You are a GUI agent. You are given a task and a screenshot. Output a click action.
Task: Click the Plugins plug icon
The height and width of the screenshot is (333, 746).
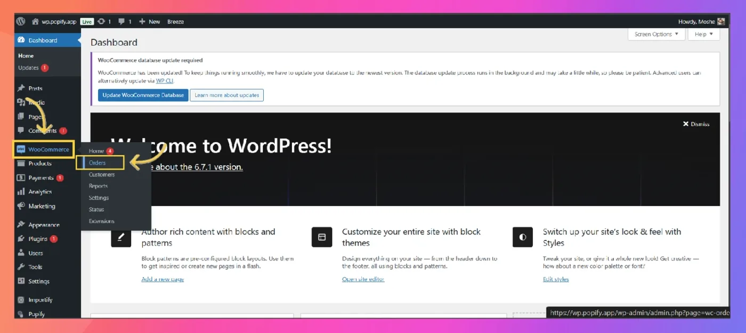pyautogui.click(x=21, y=239)
